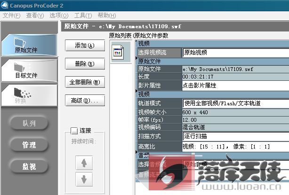This screenshot has height=195, width=289.
Task: Open the 轨道模式 dropdown field
Action: click(x=236, y=103)
